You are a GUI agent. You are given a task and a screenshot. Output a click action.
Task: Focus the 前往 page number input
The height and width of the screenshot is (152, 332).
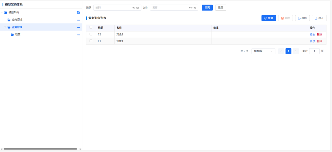pos(314,51)
